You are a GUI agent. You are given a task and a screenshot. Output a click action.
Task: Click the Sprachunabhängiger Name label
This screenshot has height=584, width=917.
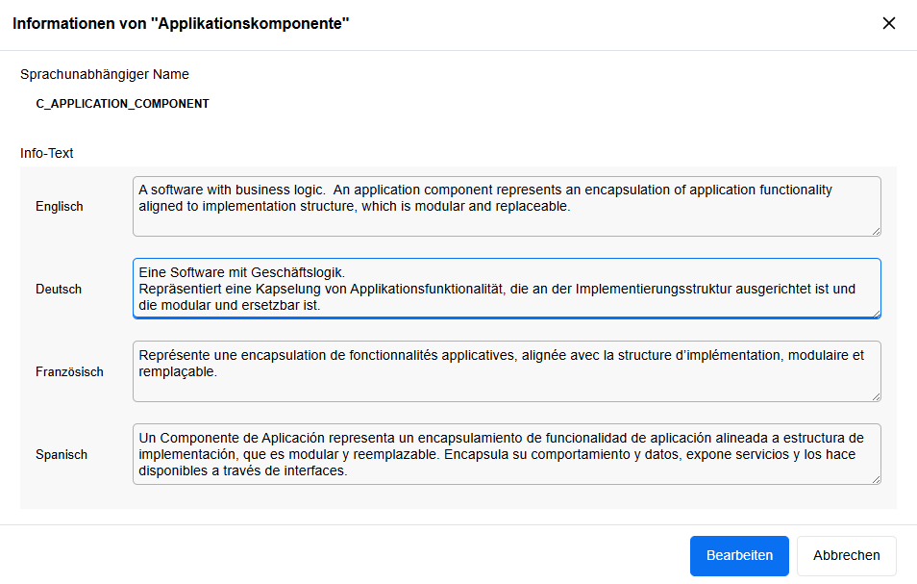click(x=105, y=74)
